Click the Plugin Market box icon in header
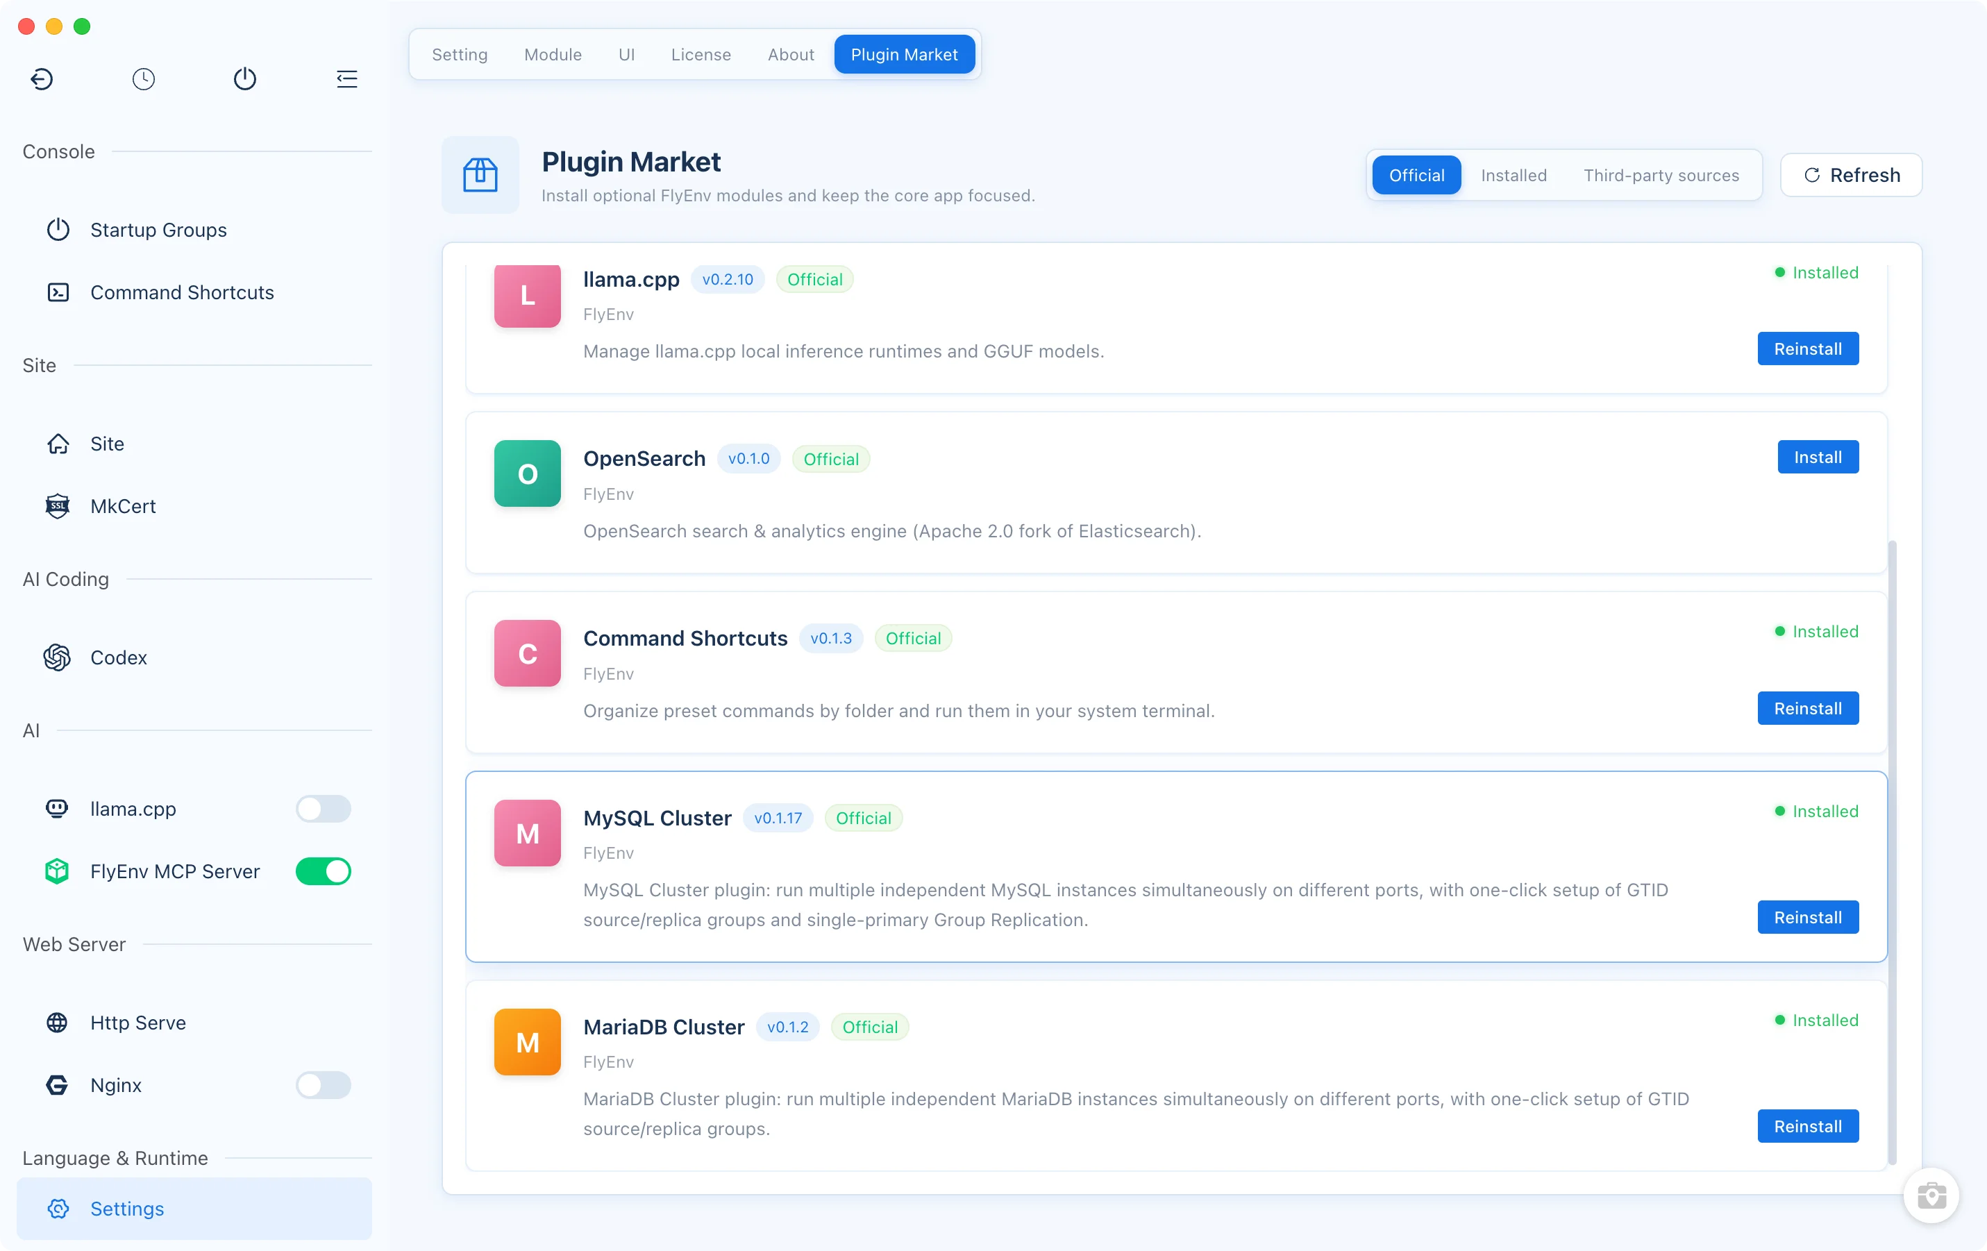This screenshot has width=1987, height=1251. click(480, 175)
